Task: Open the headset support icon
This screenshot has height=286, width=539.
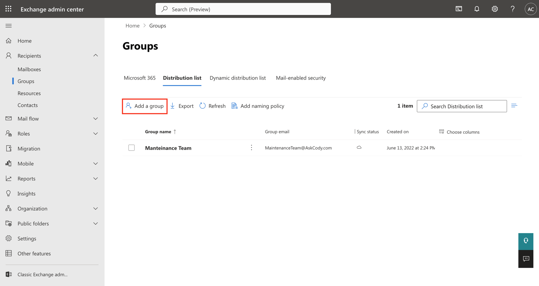Action: click(526, 241)
